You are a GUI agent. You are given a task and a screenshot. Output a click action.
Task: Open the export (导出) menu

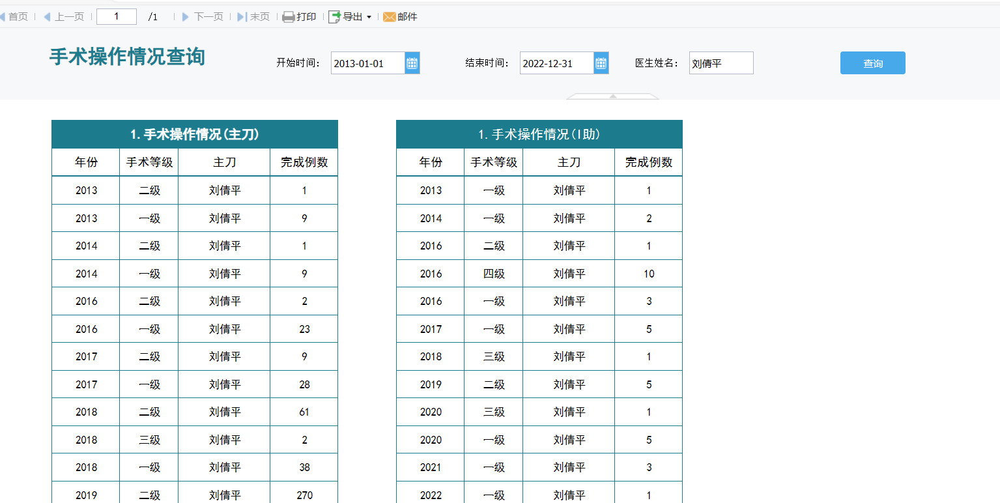tap(350, 17)
